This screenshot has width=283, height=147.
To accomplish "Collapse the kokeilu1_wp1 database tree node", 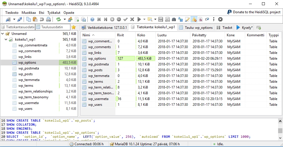I will (x=7, y=39).
